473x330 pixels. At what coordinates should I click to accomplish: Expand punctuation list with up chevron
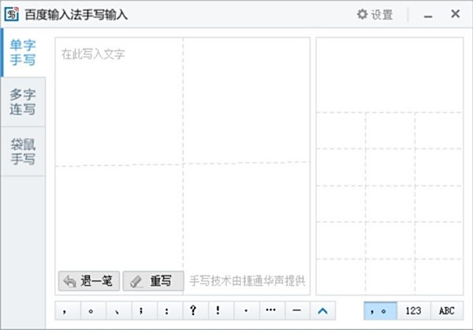click(322, 310)
